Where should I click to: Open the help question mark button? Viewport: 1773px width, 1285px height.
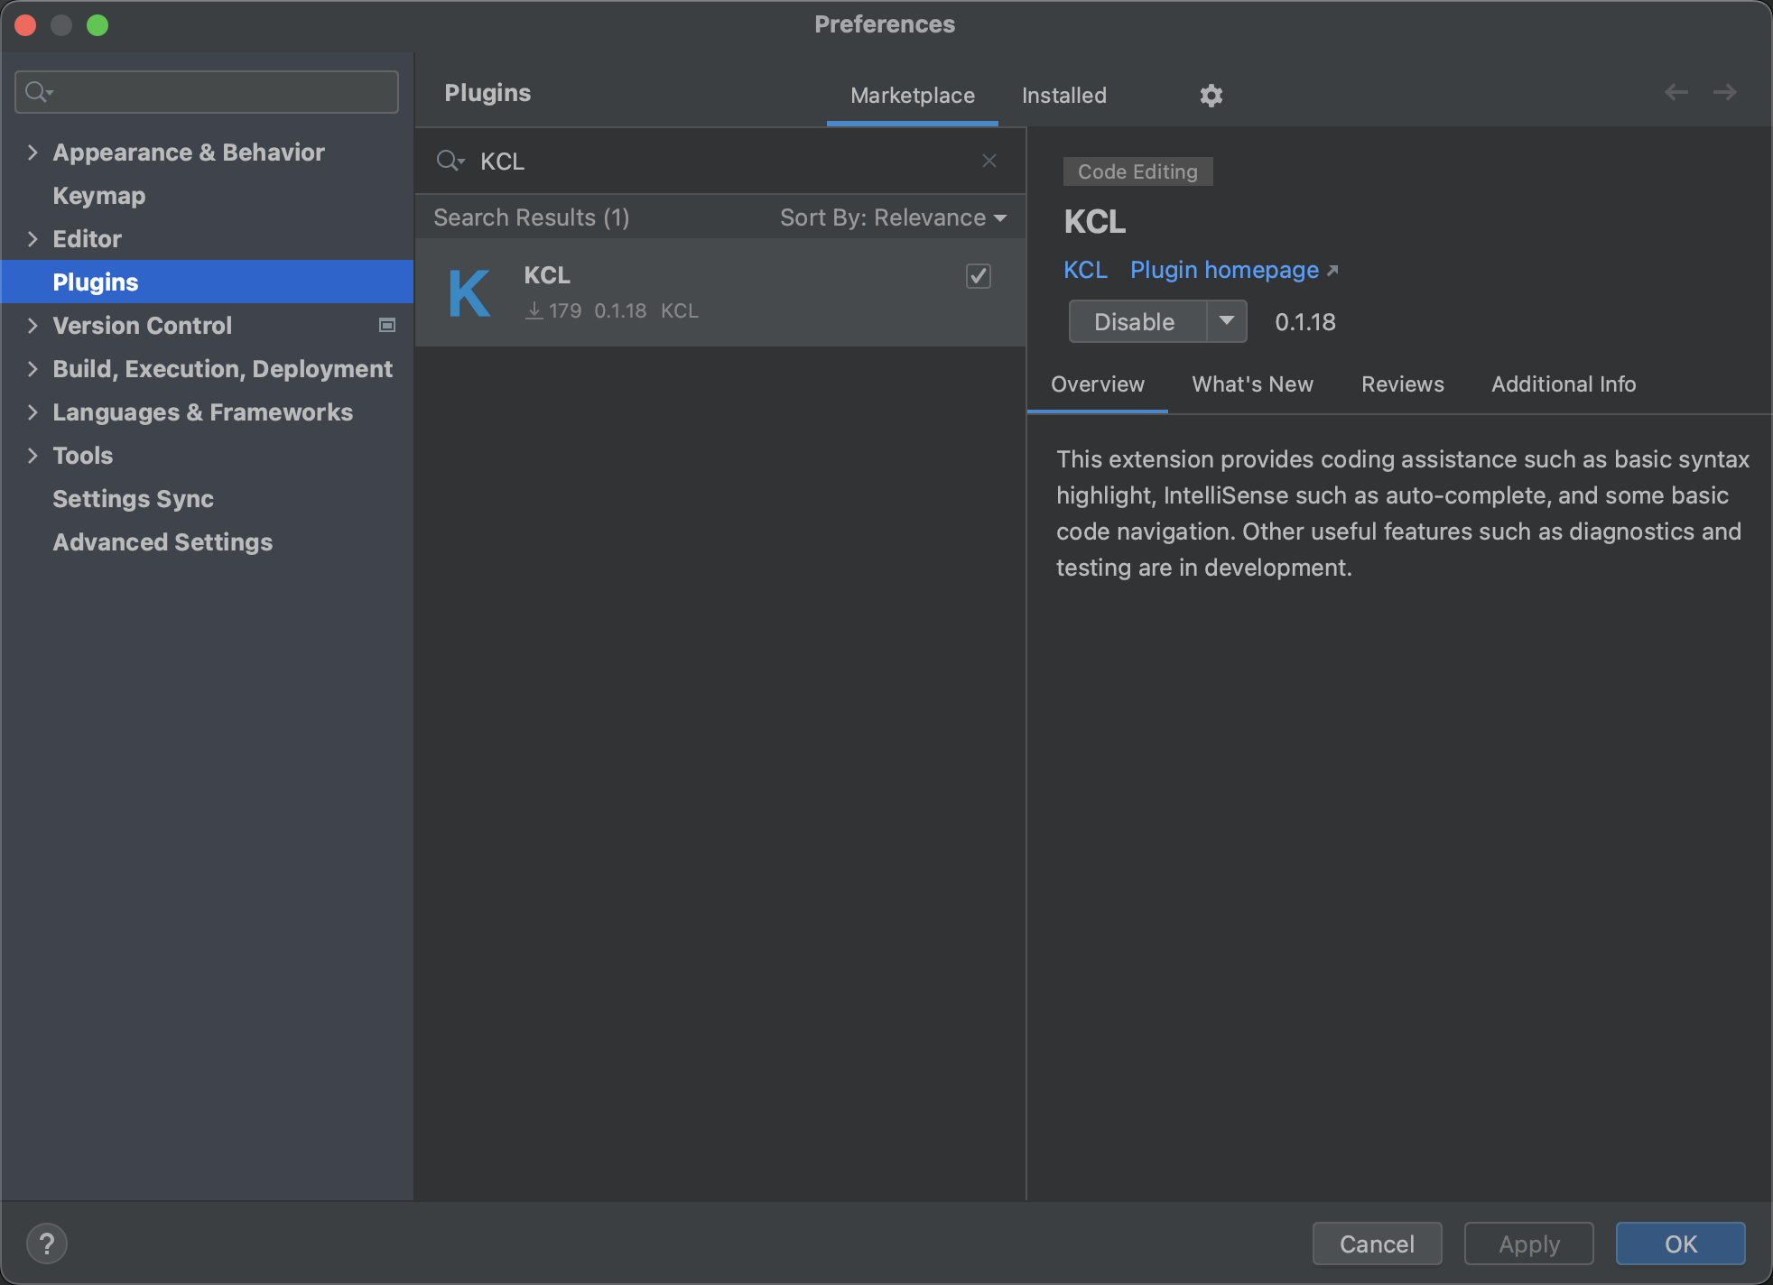click(x=47, y=1243)
